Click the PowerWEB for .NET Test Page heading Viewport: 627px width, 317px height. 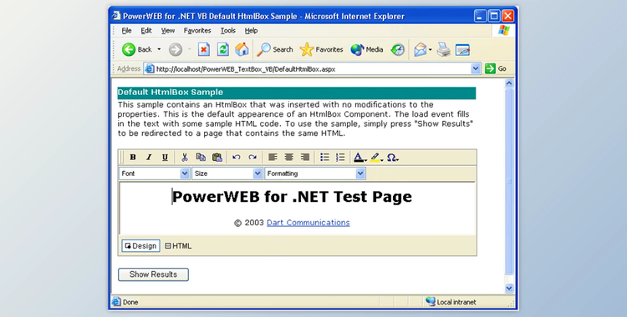[292, 196]
